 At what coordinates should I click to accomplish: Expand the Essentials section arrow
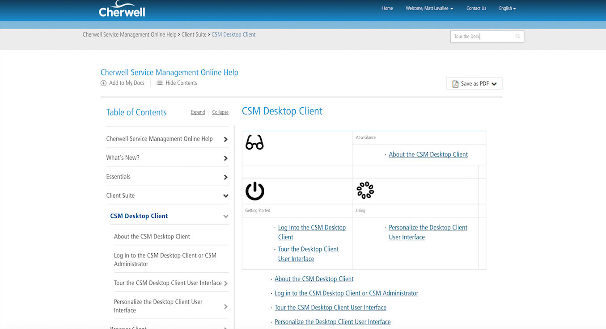pyautogui.click(x=225, y=177)
